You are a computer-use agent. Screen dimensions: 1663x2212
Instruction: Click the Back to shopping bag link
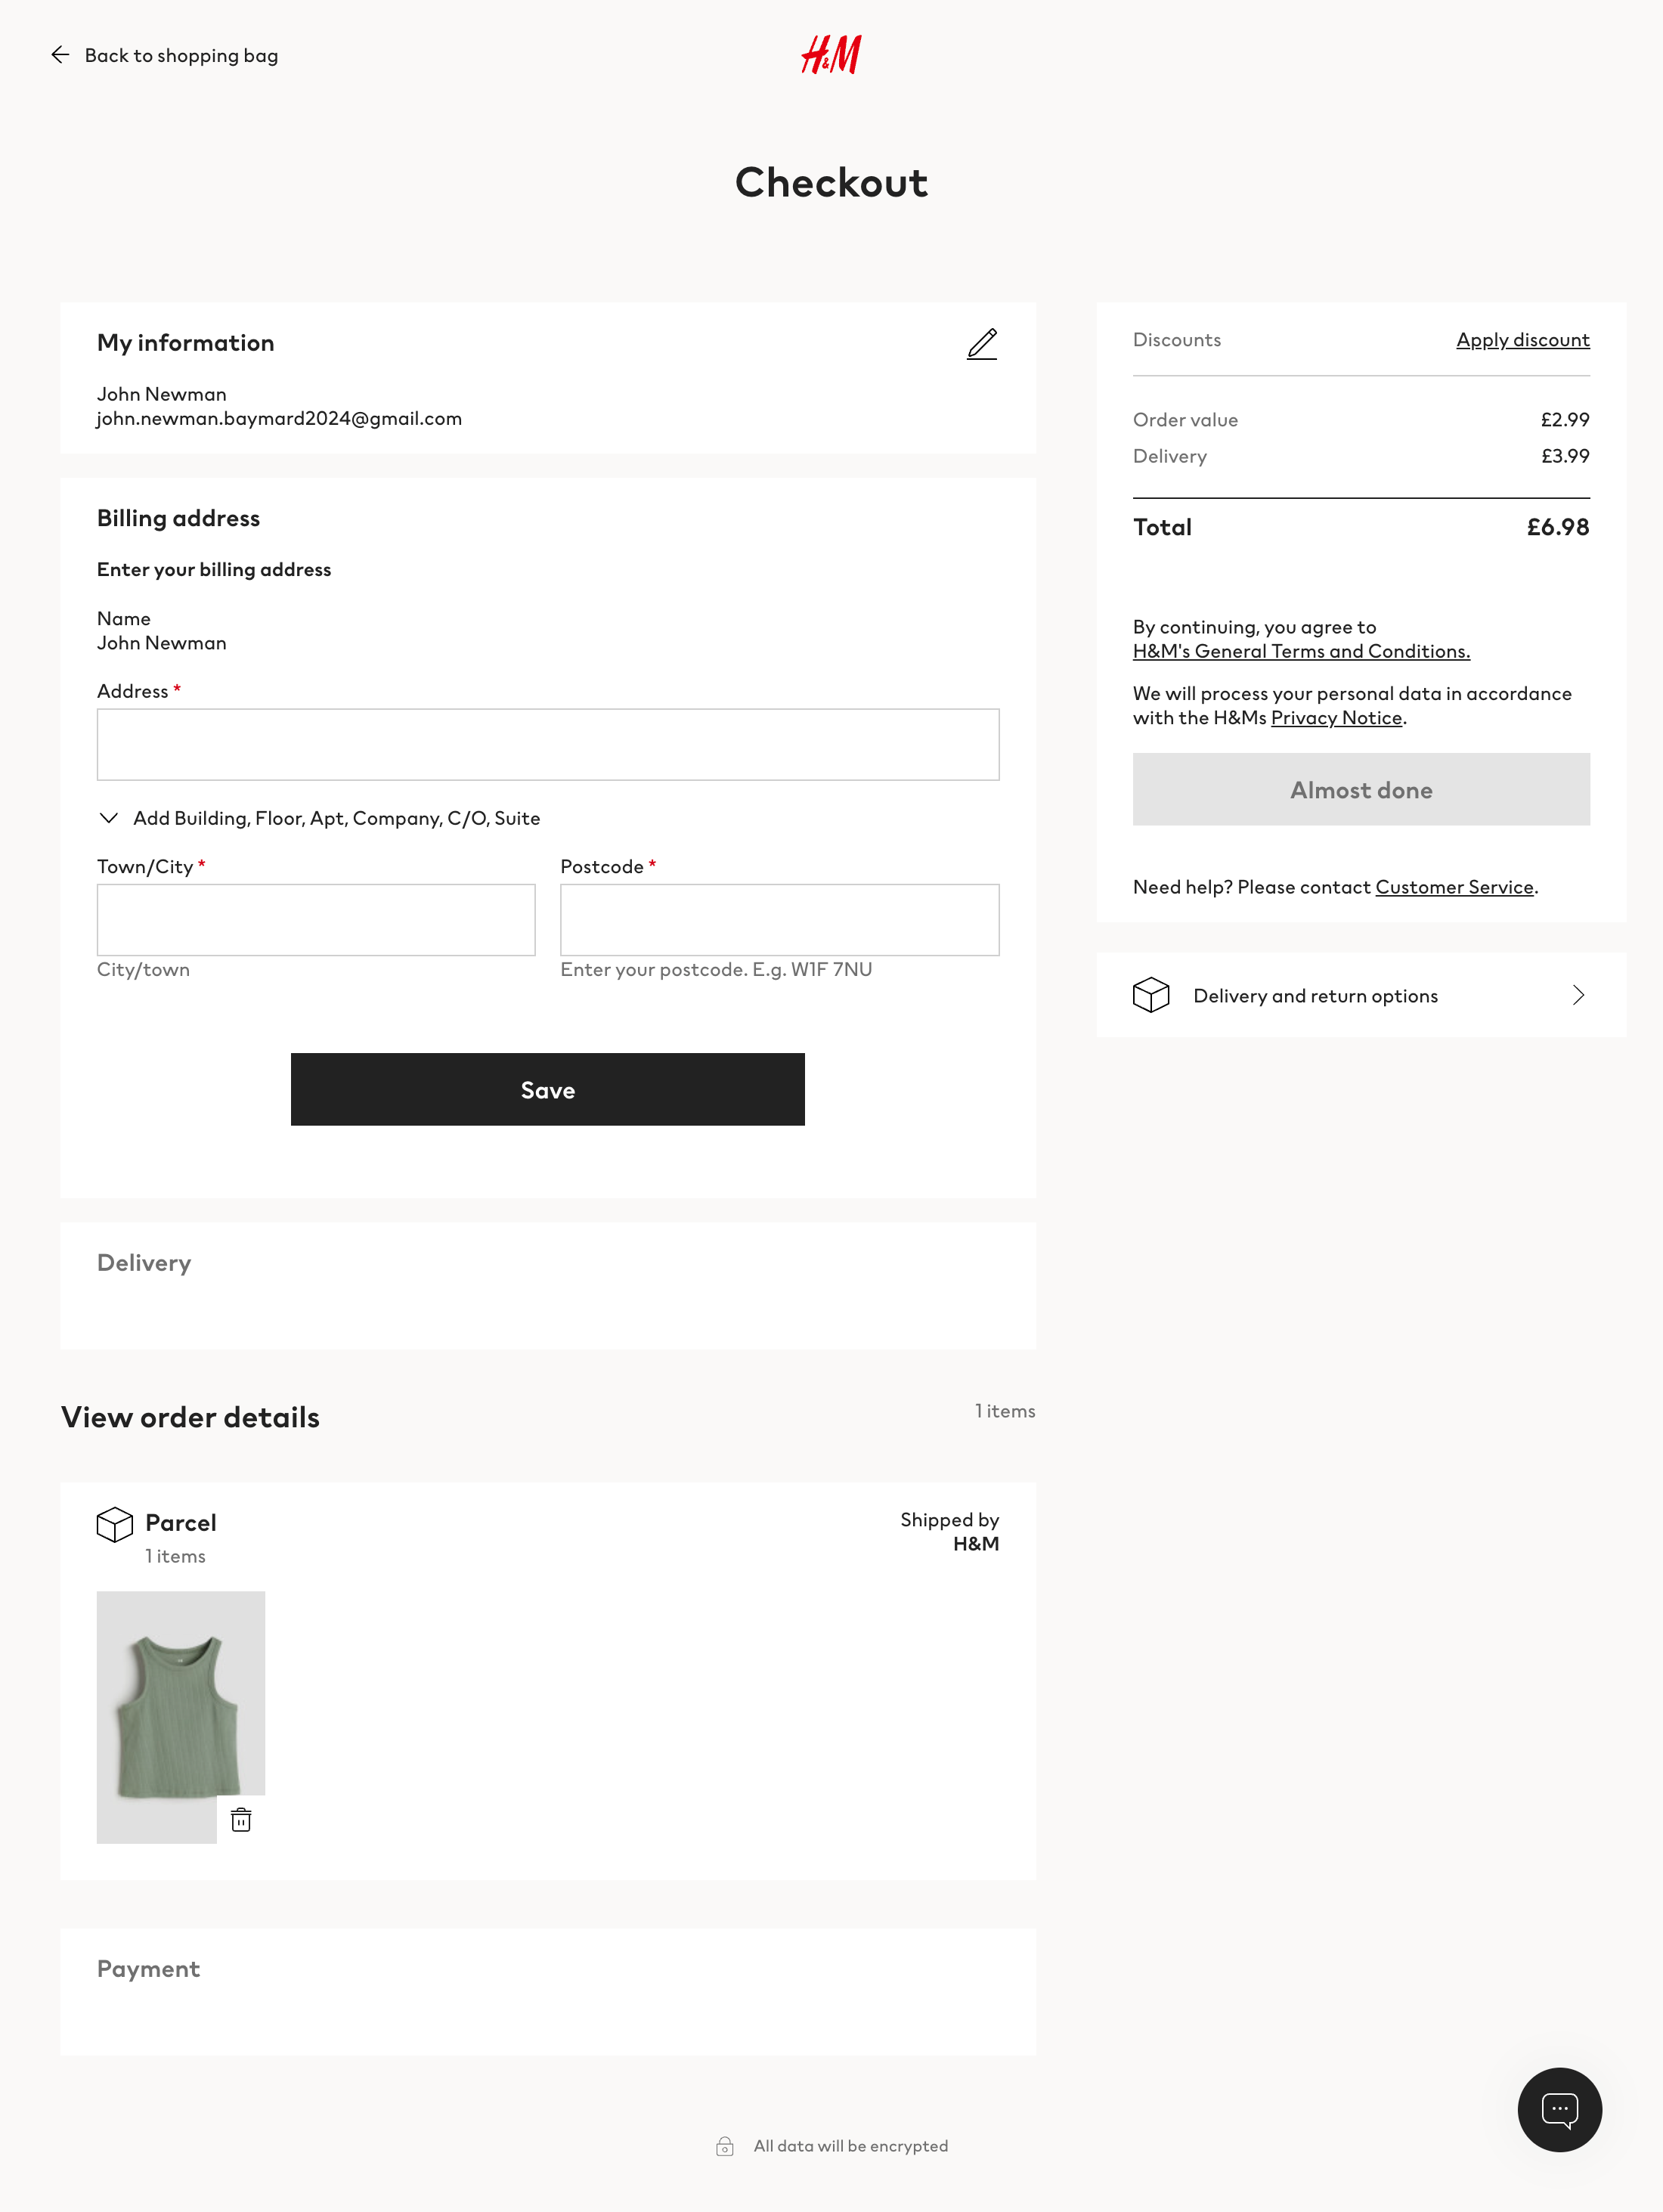(x=182, y=55)
